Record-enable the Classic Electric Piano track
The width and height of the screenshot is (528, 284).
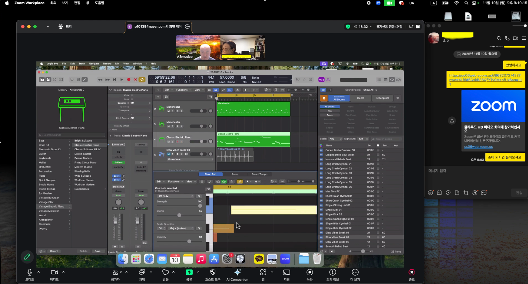click(177, 142)
